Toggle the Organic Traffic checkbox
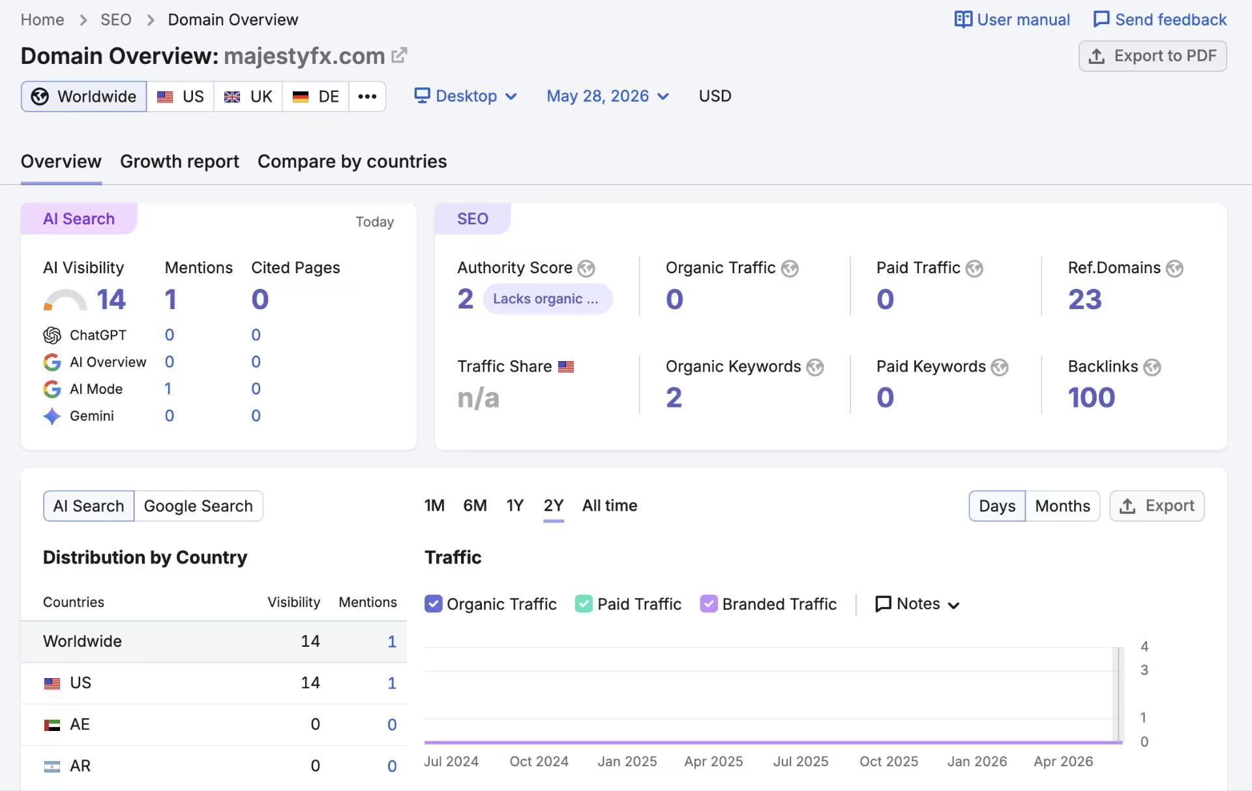1252x791 pixels. tap(433, 604)
